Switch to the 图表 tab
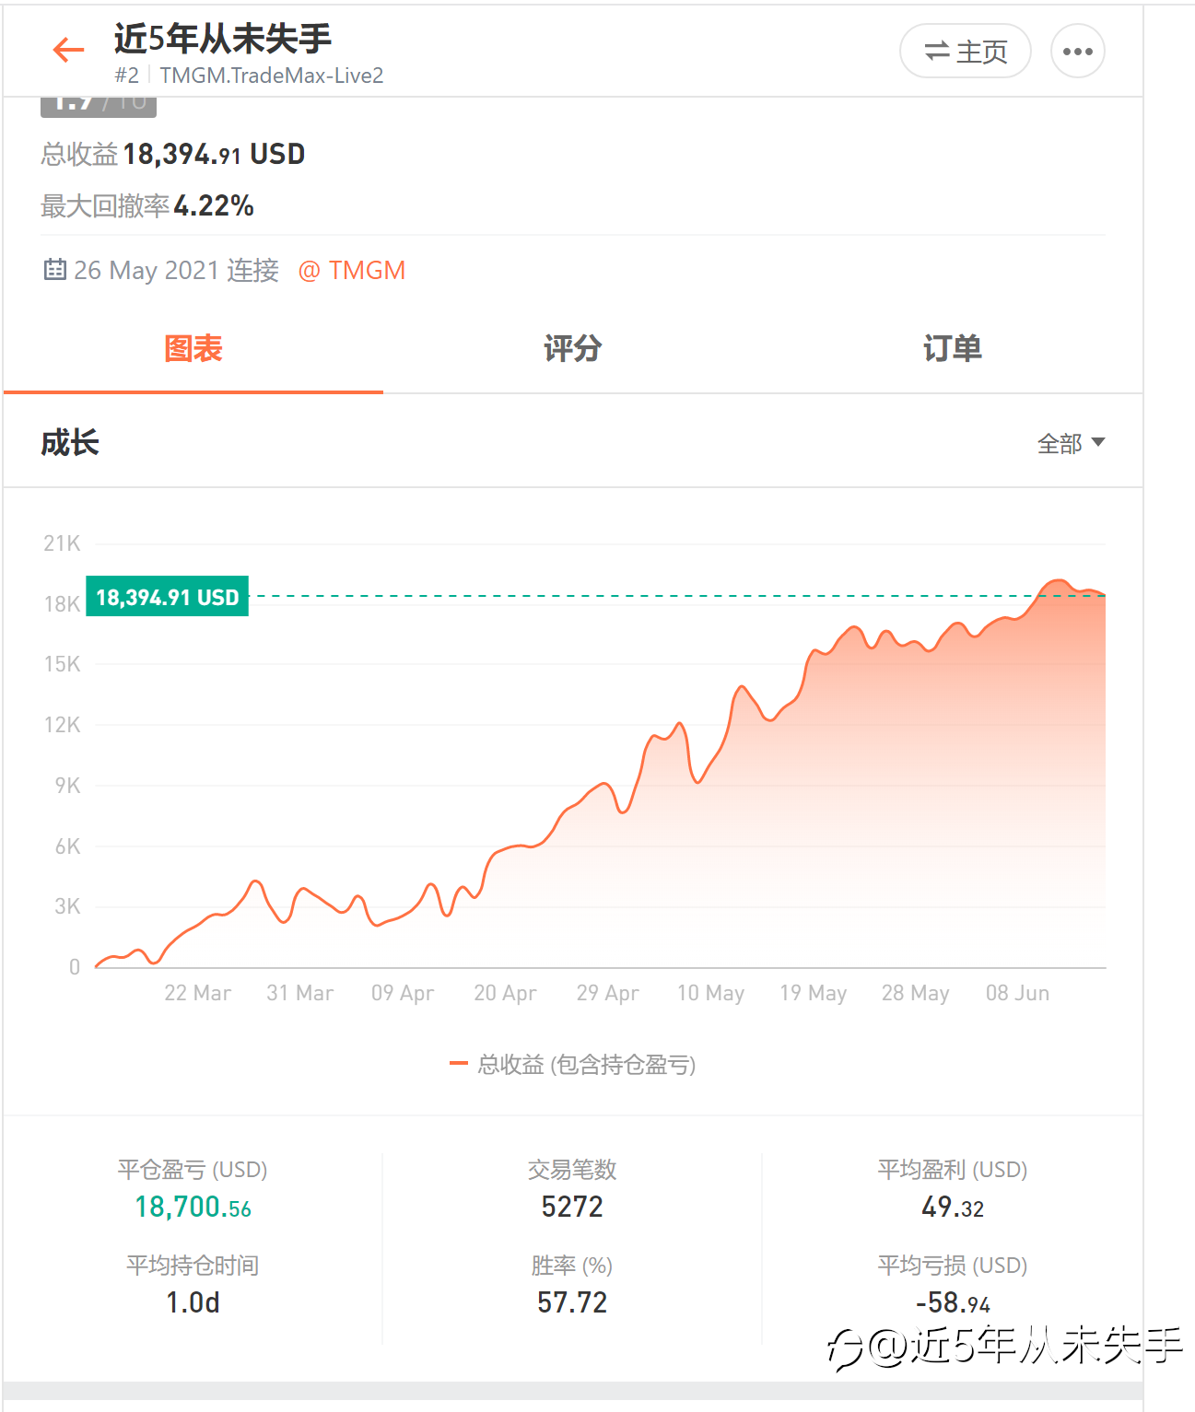This screenshot has width=1195, height=1412. point(193,349)
